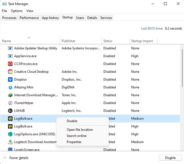The width and height of the screenshot is (184, 164).
Task: Click the Logitech, Inc. publisher cell
Action: 71,111
